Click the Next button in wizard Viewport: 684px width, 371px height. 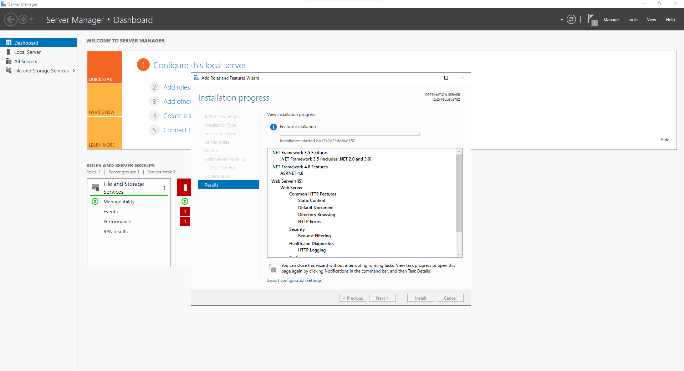382,298
